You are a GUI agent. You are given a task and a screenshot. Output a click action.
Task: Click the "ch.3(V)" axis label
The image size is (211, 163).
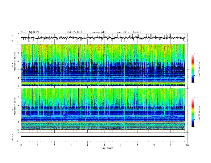pyautogui.click(x=13, y=137)
